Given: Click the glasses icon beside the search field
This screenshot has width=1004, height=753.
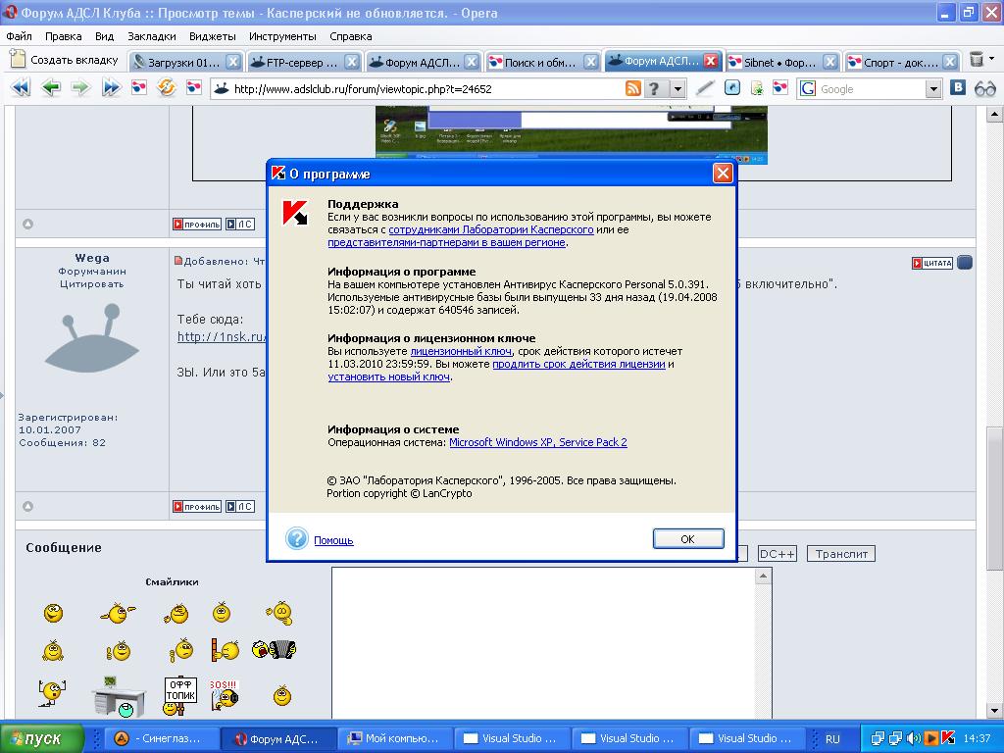Looking at the screenshot, I should point(984,88).
